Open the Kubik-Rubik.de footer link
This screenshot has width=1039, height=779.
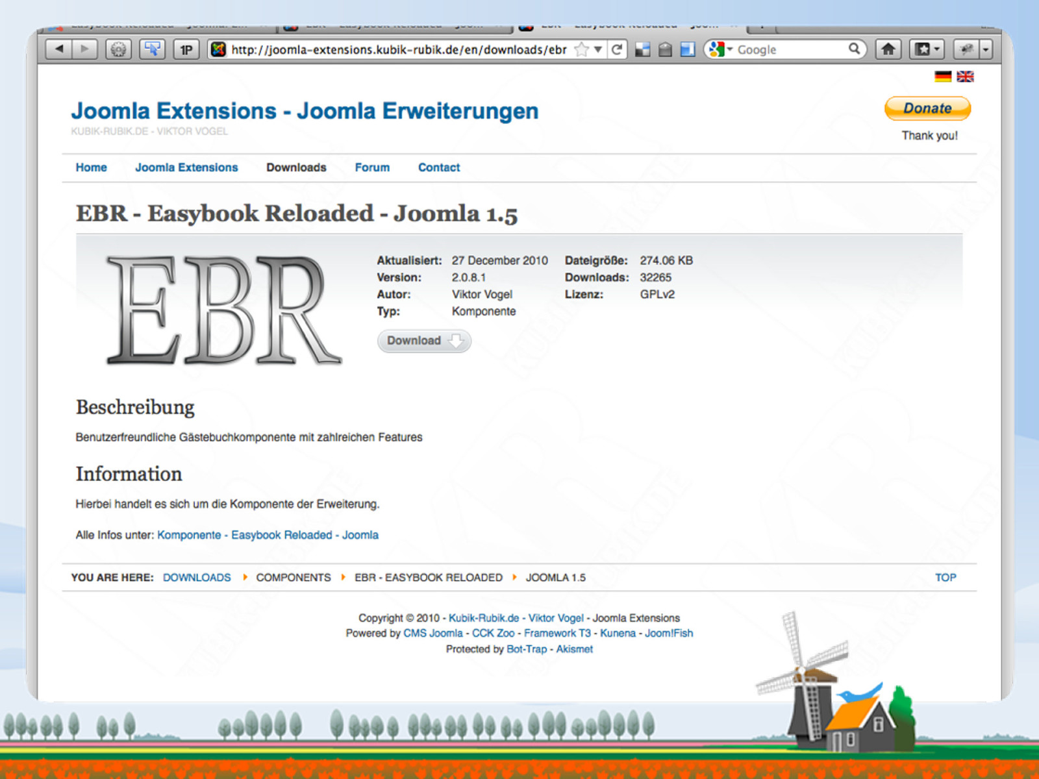[x=484, y=618]
